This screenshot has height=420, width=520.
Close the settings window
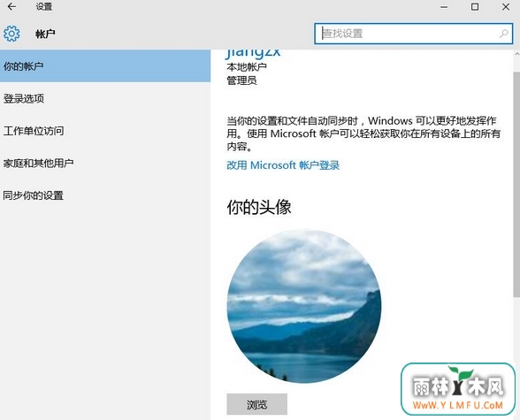click(506, 6)
